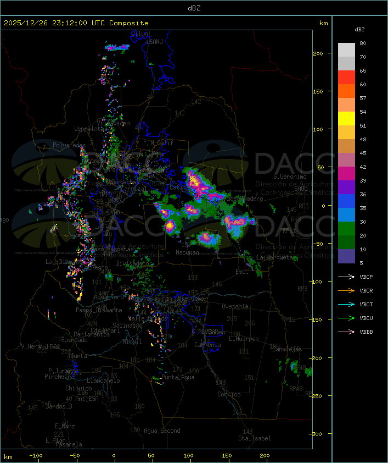Viewport: 388px width, 463px height.
Task: Pick the violet swatch between 39 and 36
Action: click(x=346, y=187)
